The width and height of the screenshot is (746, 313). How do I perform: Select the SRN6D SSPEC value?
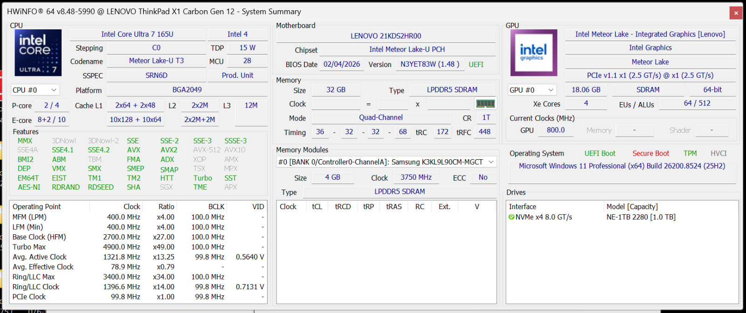pos(157,75)
